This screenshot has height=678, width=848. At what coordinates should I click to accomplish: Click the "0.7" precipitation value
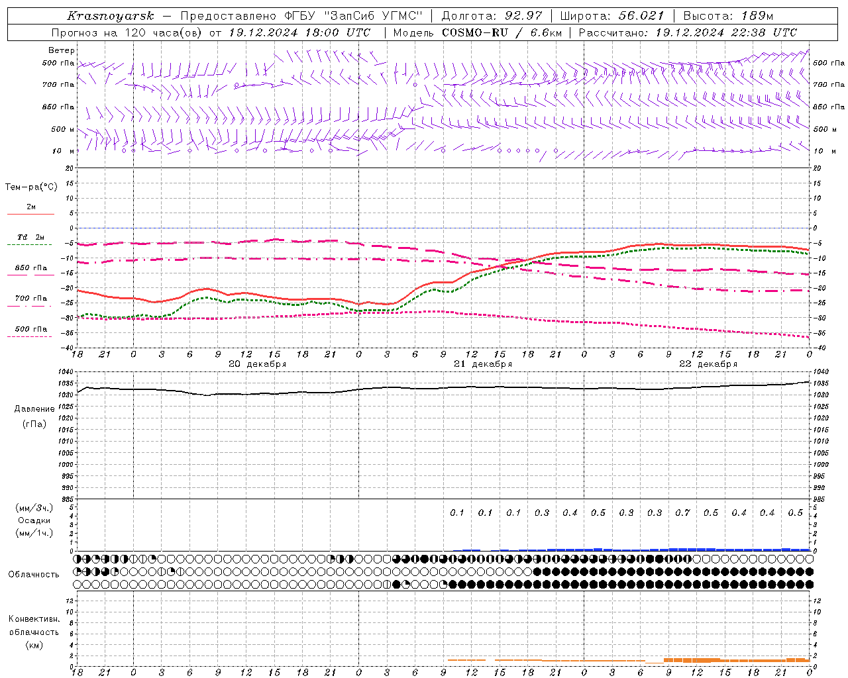[682, 513]
